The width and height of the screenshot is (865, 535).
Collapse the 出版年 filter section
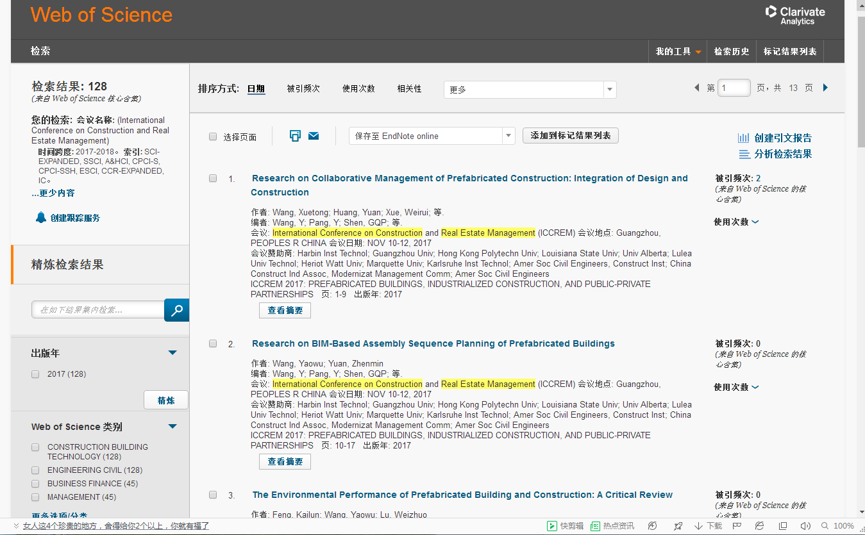172,353
